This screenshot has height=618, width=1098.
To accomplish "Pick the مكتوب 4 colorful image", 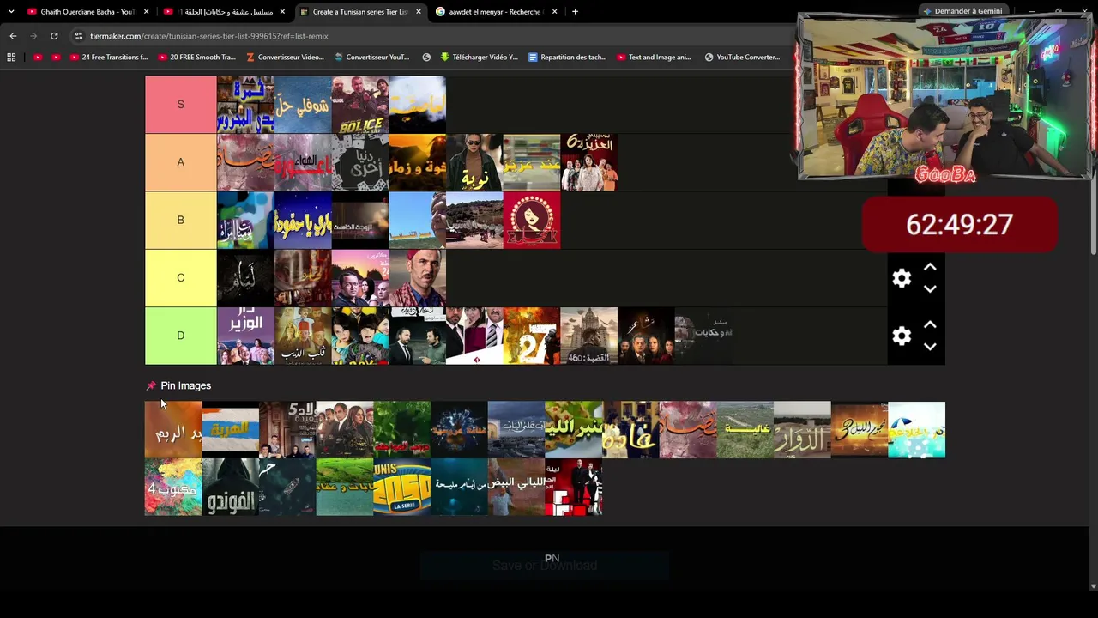I will [173, 487].
